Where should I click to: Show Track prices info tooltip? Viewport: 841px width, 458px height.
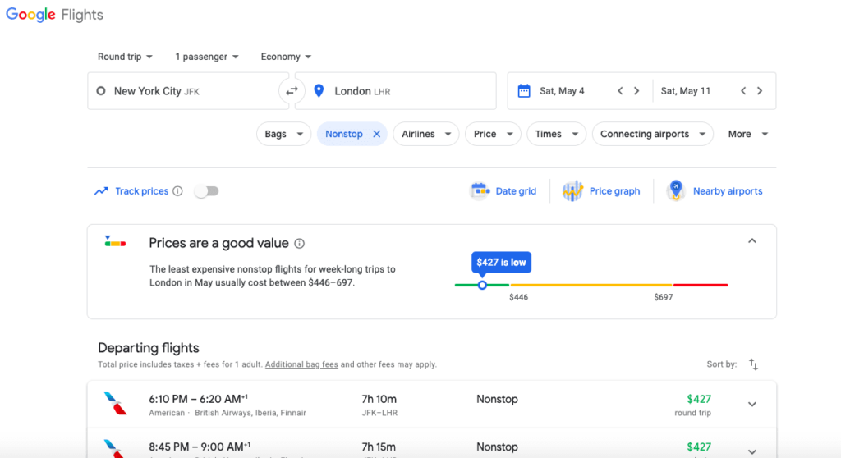click(177, 191)
